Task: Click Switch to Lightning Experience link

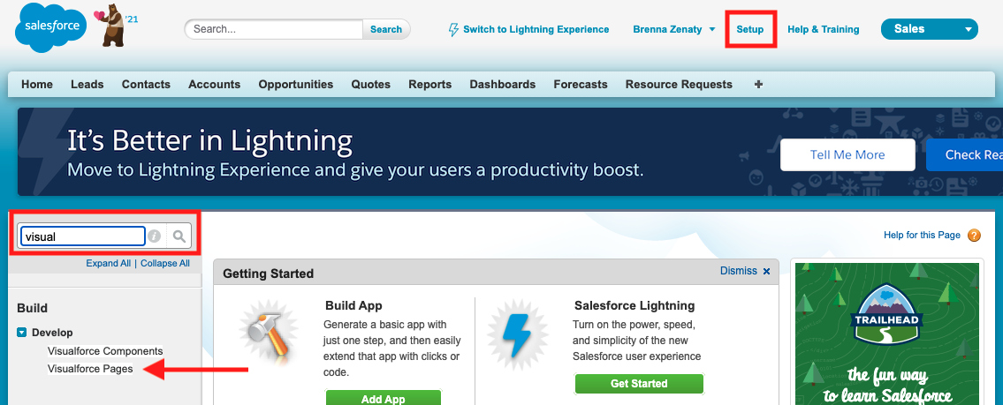Action: [x=536, y=29]
